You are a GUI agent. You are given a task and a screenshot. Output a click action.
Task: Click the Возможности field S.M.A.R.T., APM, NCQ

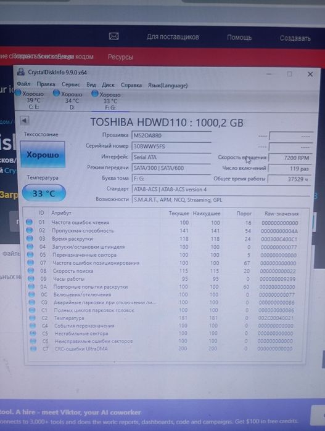pos(221,200)
